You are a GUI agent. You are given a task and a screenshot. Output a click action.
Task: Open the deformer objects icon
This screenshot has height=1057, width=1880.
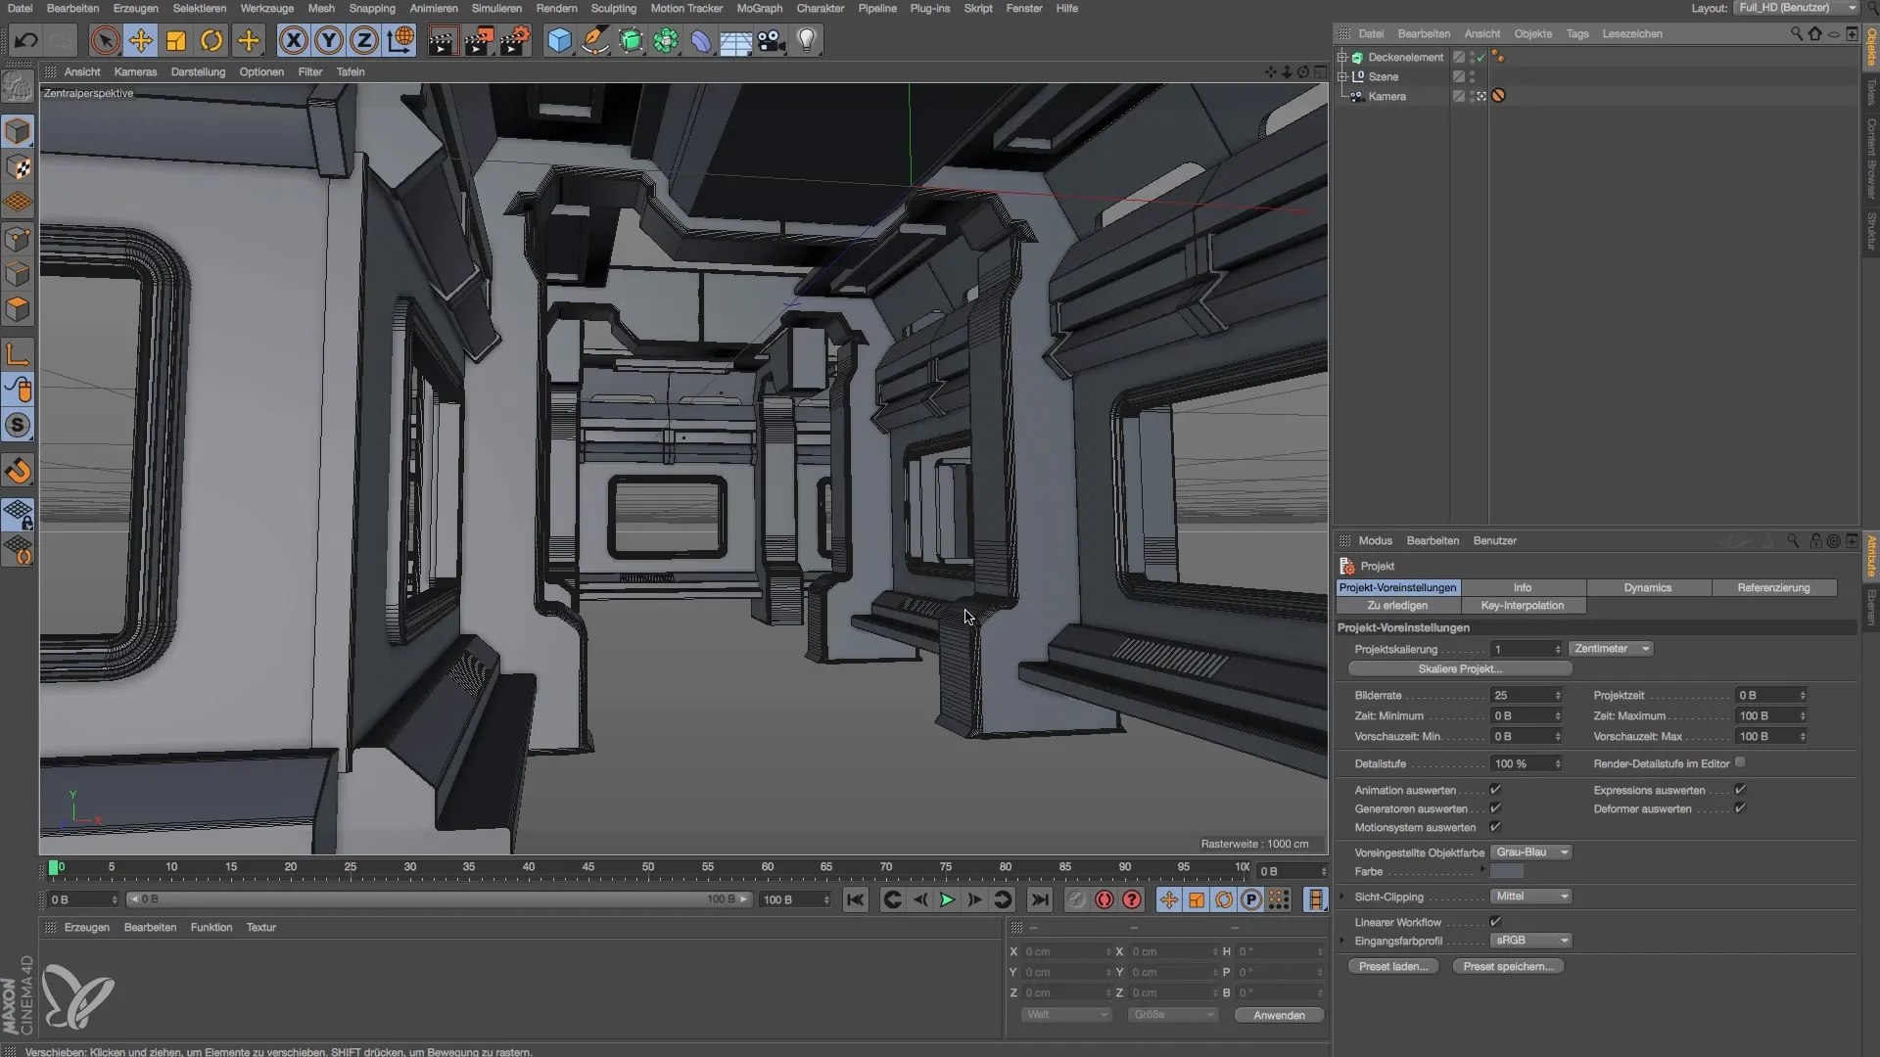pos(701,40)
